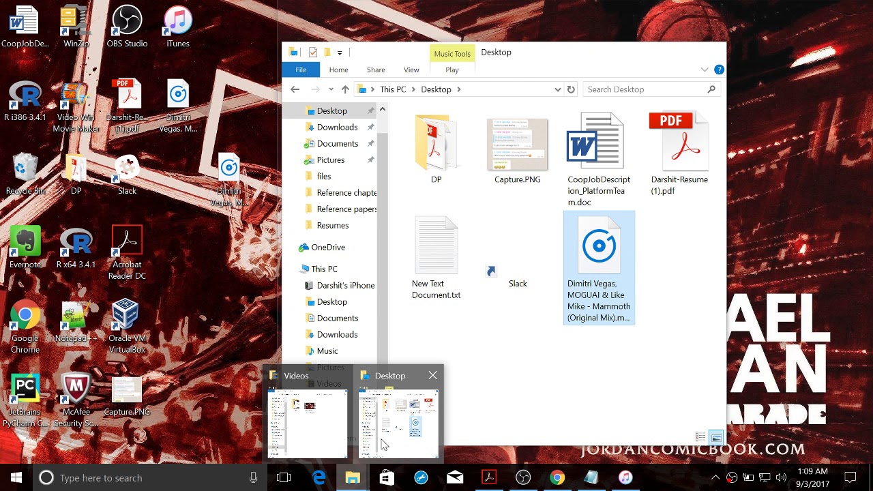873x491 pixels.
Task: Open the View ribbon tab
Action: click(x=411, y=70)
